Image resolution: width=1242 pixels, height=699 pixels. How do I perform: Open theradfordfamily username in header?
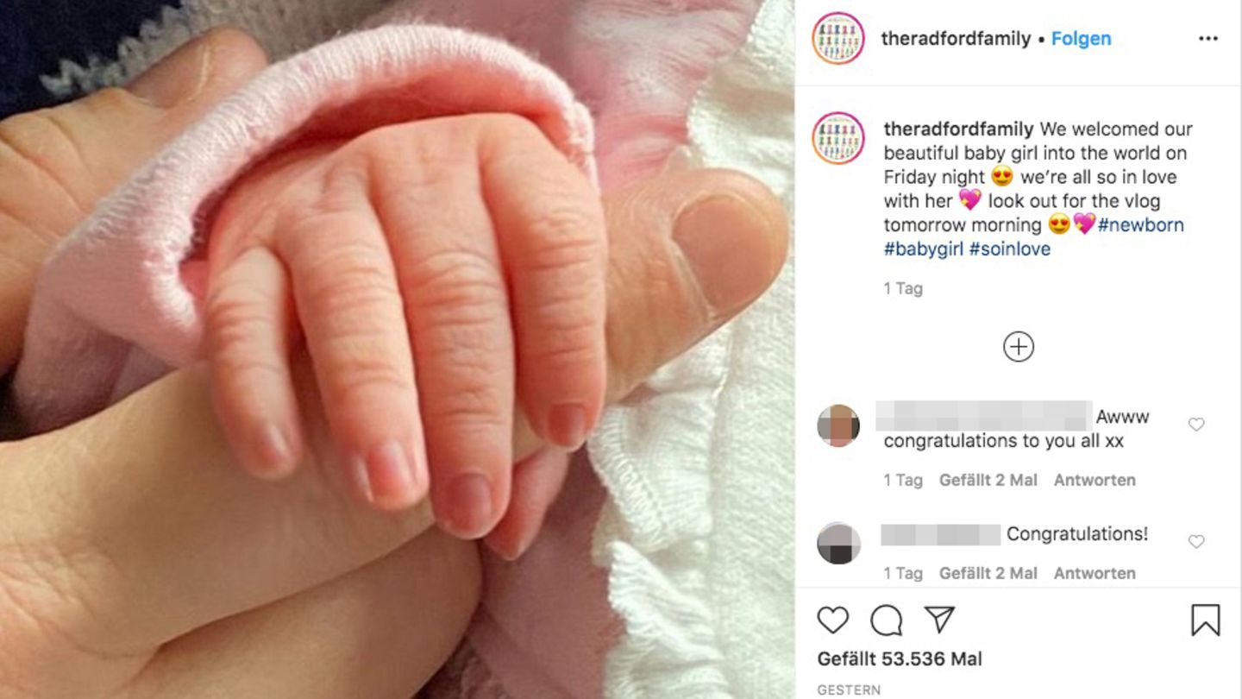956,39
